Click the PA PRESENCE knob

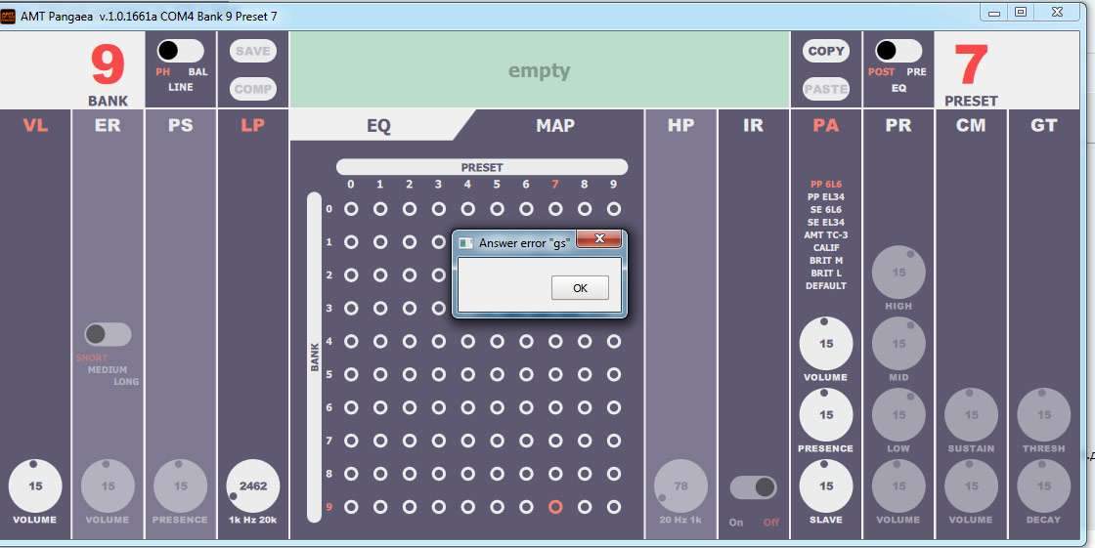point(826,415)
